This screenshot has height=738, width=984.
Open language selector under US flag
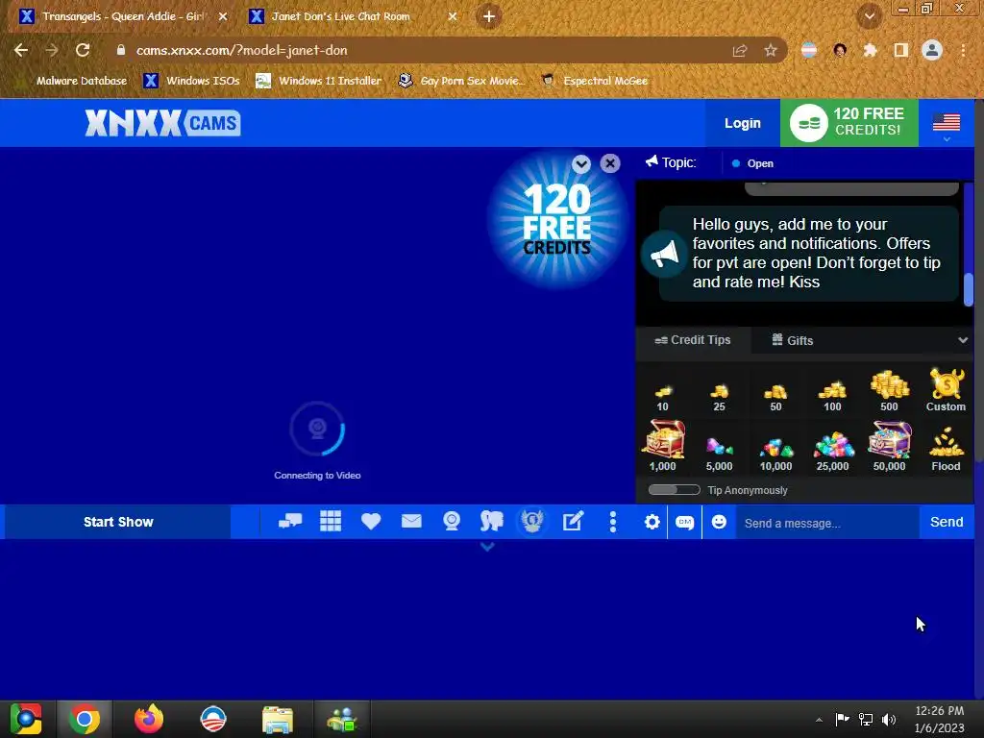pyautogui.click(x=947, y=126)
